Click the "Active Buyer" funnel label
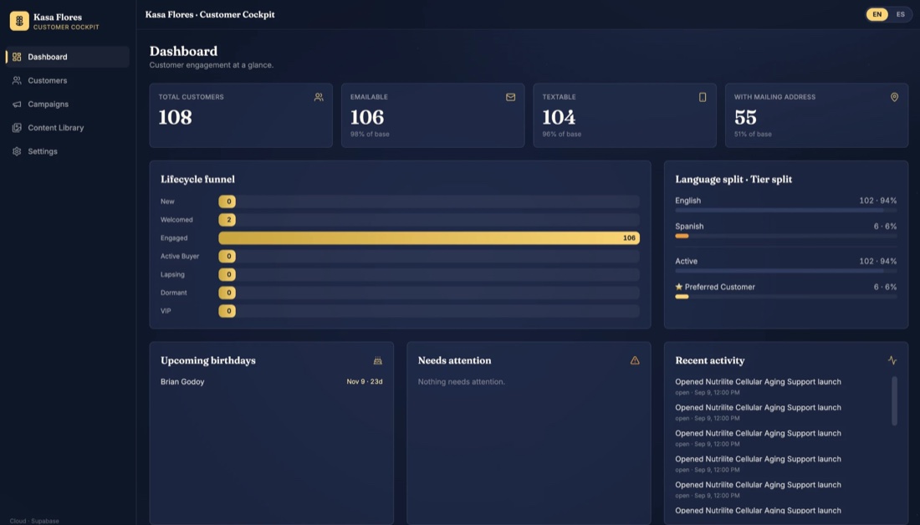Screen dimensions: 920x525 (x=180, y=257)
